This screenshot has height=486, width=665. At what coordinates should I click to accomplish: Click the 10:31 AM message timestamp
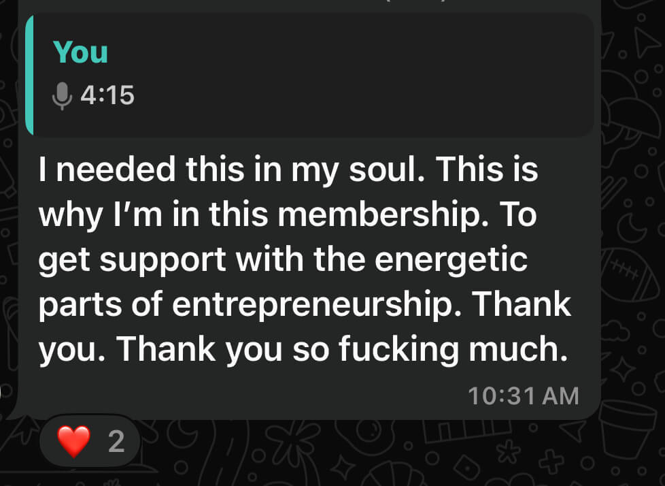pyautogui.click(x=524, y=396)
